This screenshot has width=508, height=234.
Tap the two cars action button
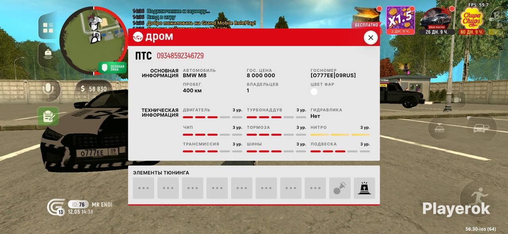pyautogui.click(x=481, y=129)
